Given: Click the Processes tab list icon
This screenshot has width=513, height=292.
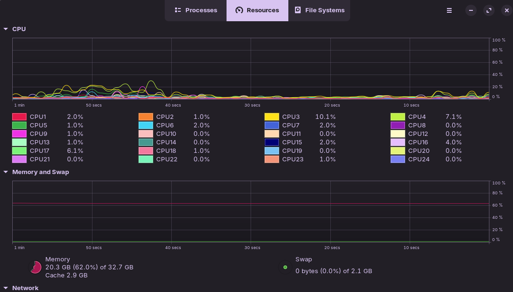Looking at the screenshot, I should (178, 10).
